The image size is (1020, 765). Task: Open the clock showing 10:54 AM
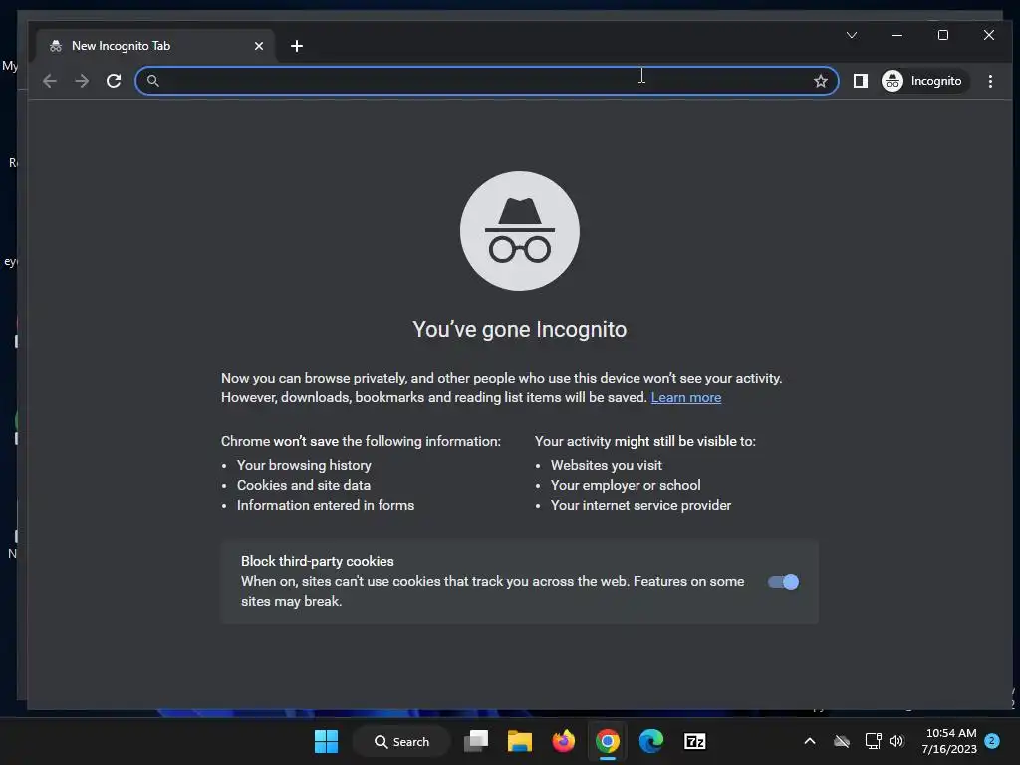click(949, 741)
